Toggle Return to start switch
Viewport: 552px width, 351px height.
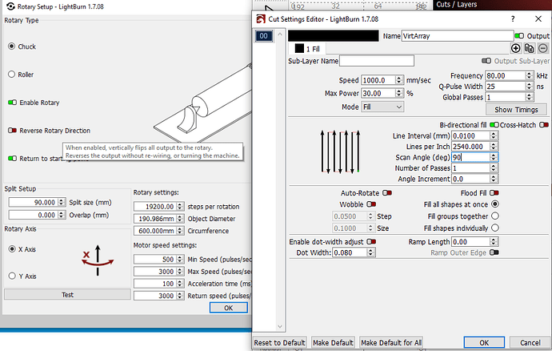click(12, 159)
